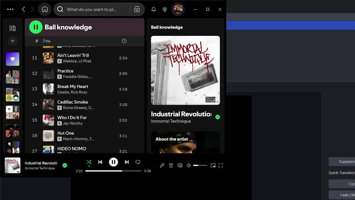The image size is (355, 200).
Task: Select the track 'Break My Heart'
Action: click(x=73, y=86)
